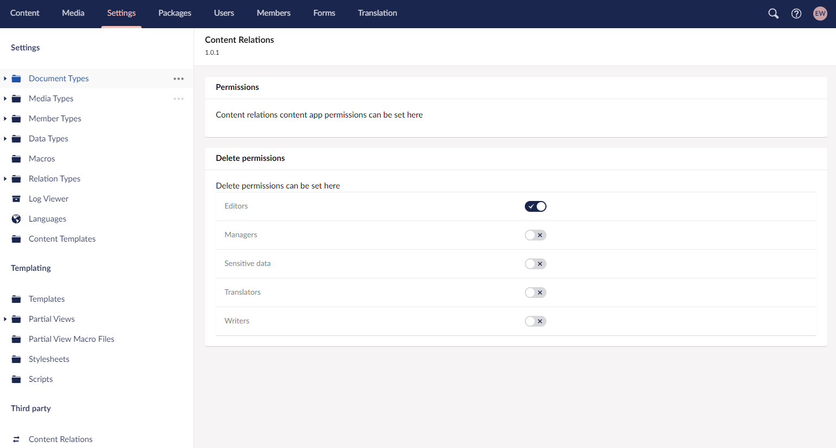
Task: Click the Relation Types folder icon
Action: [x=16, y=179]
